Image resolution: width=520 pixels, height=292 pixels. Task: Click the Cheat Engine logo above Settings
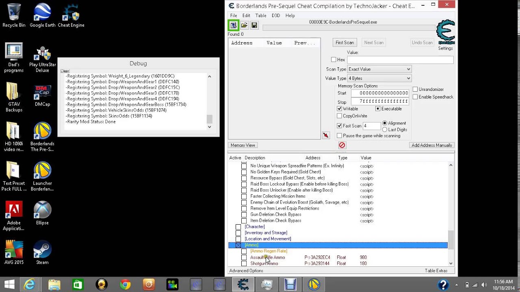point(445,32)
